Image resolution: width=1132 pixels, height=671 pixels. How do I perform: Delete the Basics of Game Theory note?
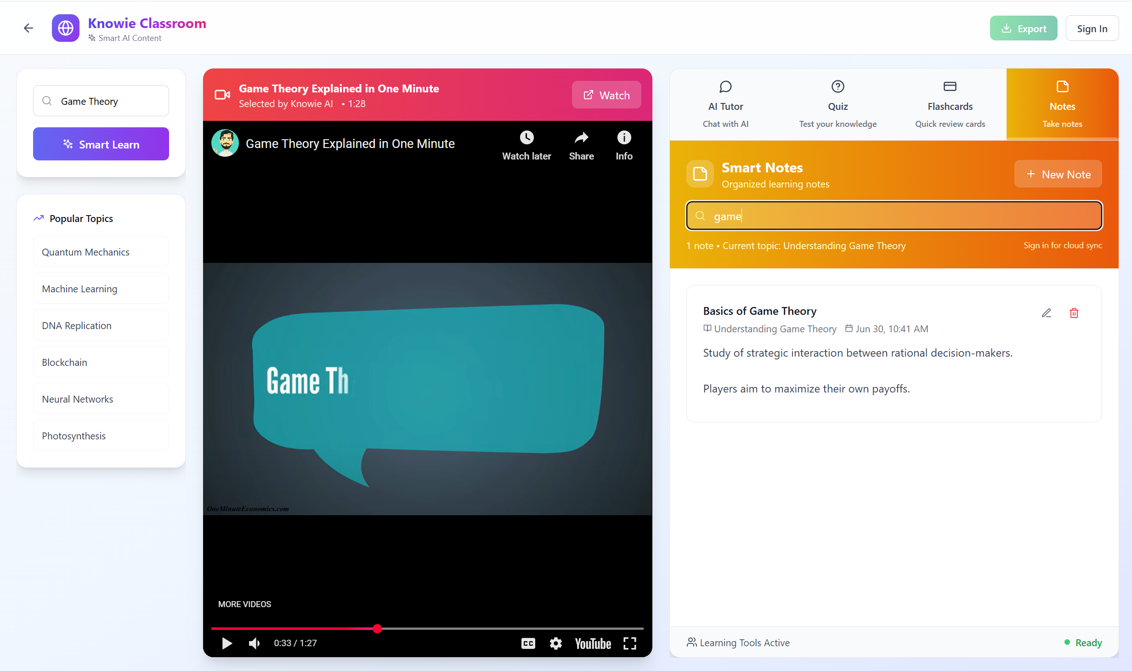(x=1074, y=313)
